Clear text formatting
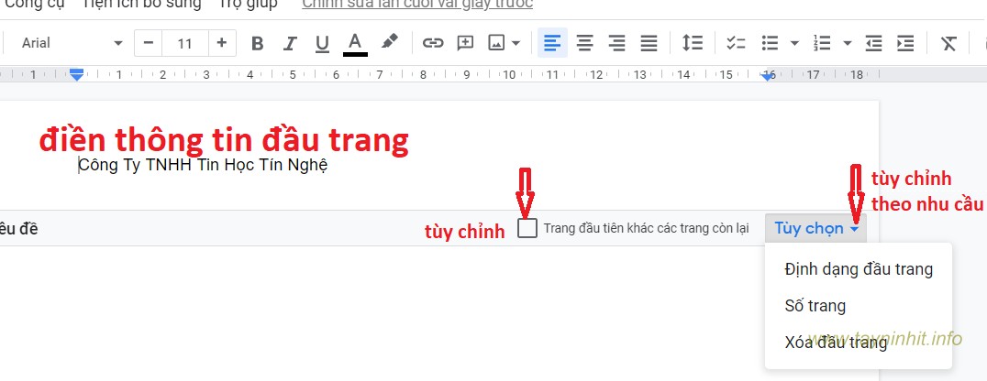 click(948, 43)
